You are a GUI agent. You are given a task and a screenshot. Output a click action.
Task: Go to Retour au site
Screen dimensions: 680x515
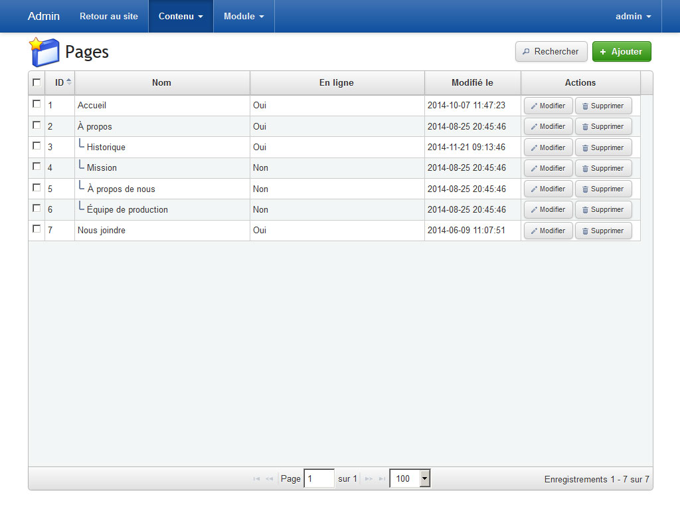pyautogui.click(x=109, y=16)
